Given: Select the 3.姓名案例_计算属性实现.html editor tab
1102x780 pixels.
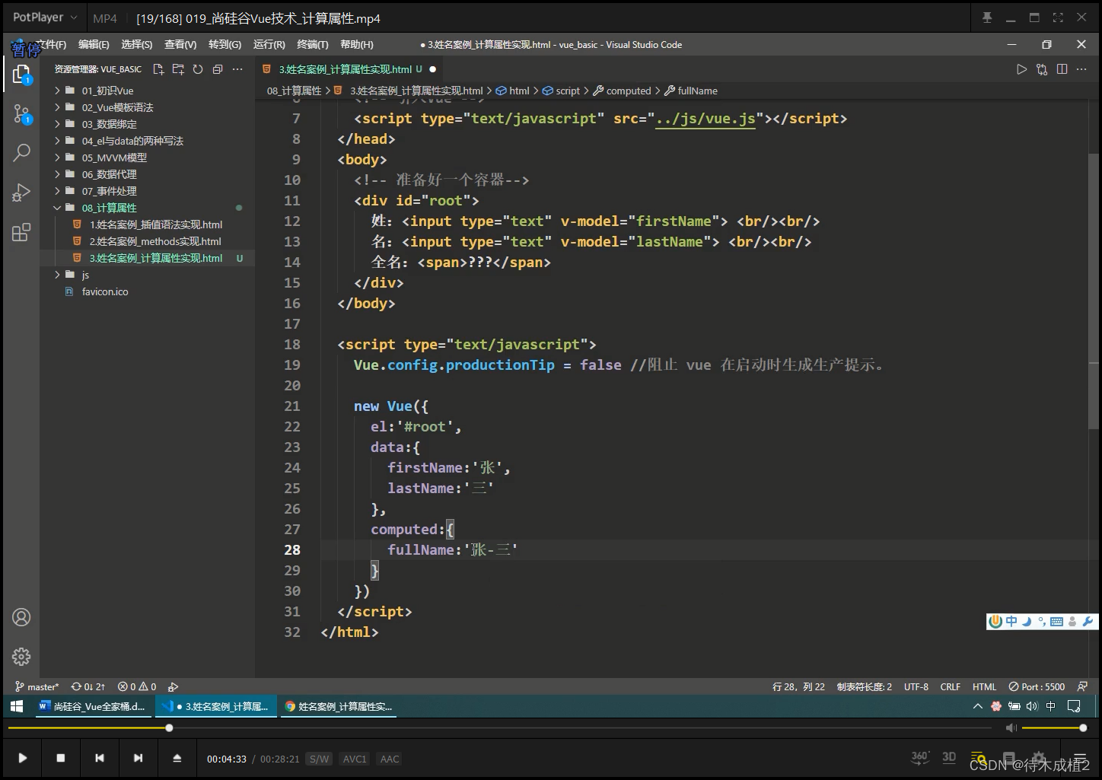Looking at the screenshot, I should coord(349,69).
